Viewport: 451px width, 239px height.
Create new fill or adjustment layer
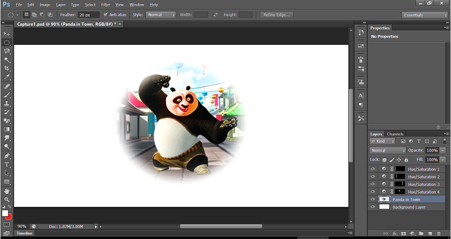pyautogui.click(x=412, y=233)
